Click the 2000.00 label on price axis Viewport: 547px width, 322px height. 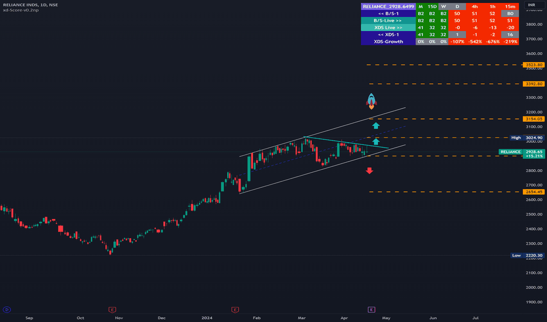[x=534, y=287]
